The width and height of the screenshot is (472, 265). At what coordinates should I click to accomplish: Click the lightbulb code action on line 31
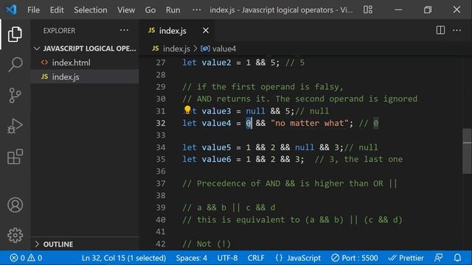pos(187,110)
